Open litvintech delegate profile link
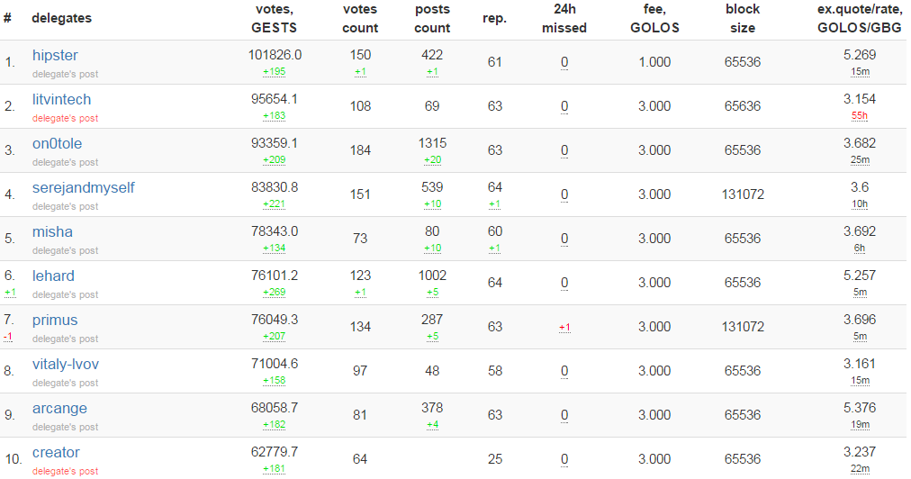Screen dimensions: 911x479 [61, 100]
